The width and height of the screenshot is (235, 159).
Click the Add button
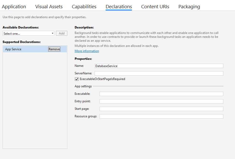[61, 33]
